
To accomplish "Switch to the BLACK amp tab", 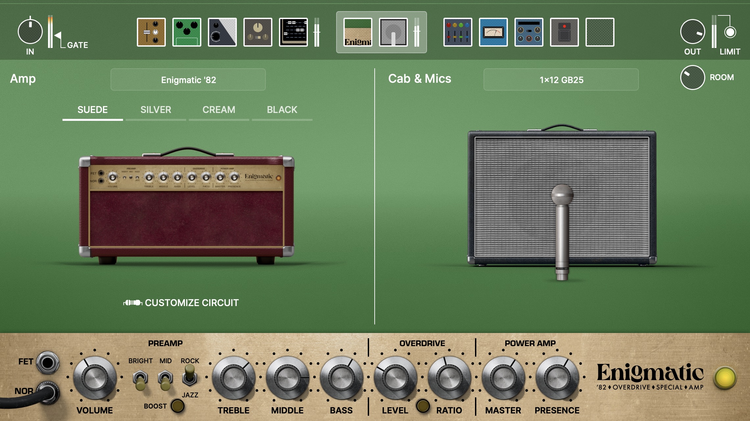I will tap(282, 110).
